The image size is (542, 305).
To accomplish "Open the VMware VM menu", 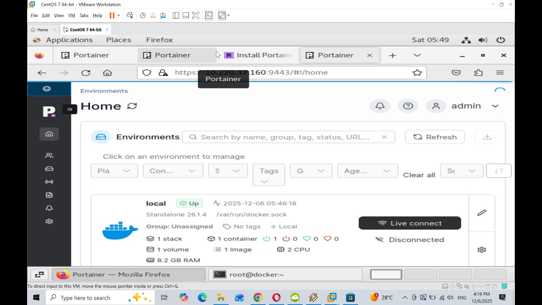I will [x=72, y=16].
